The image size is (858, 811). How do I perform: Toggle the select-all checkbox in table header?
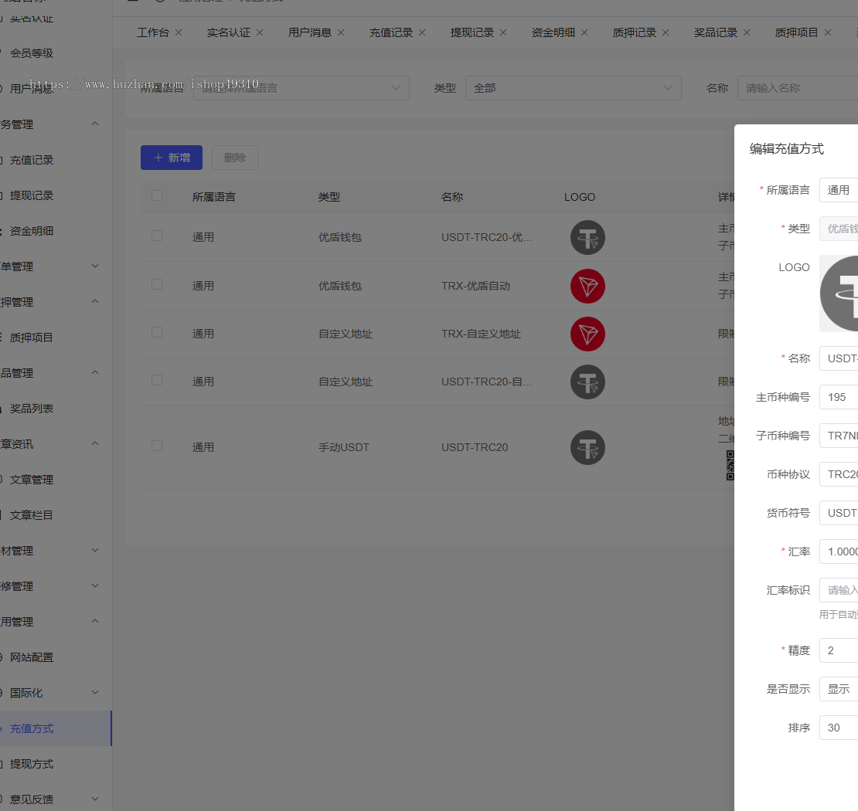pos(157,195)
